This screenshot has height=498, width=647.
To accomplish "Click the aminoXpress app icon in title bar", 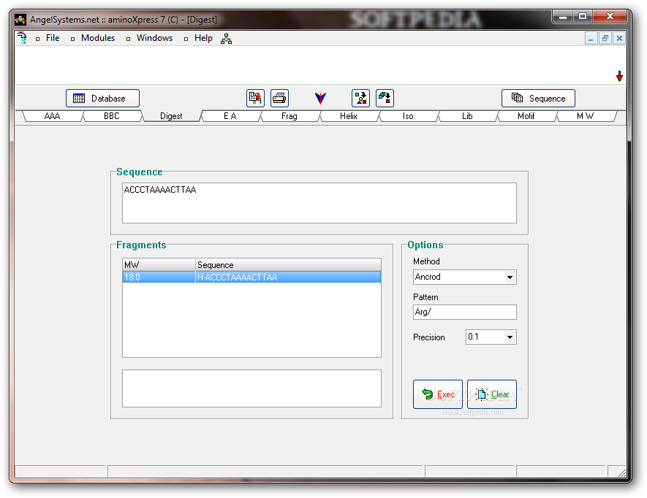I will [x=20, y=20].
